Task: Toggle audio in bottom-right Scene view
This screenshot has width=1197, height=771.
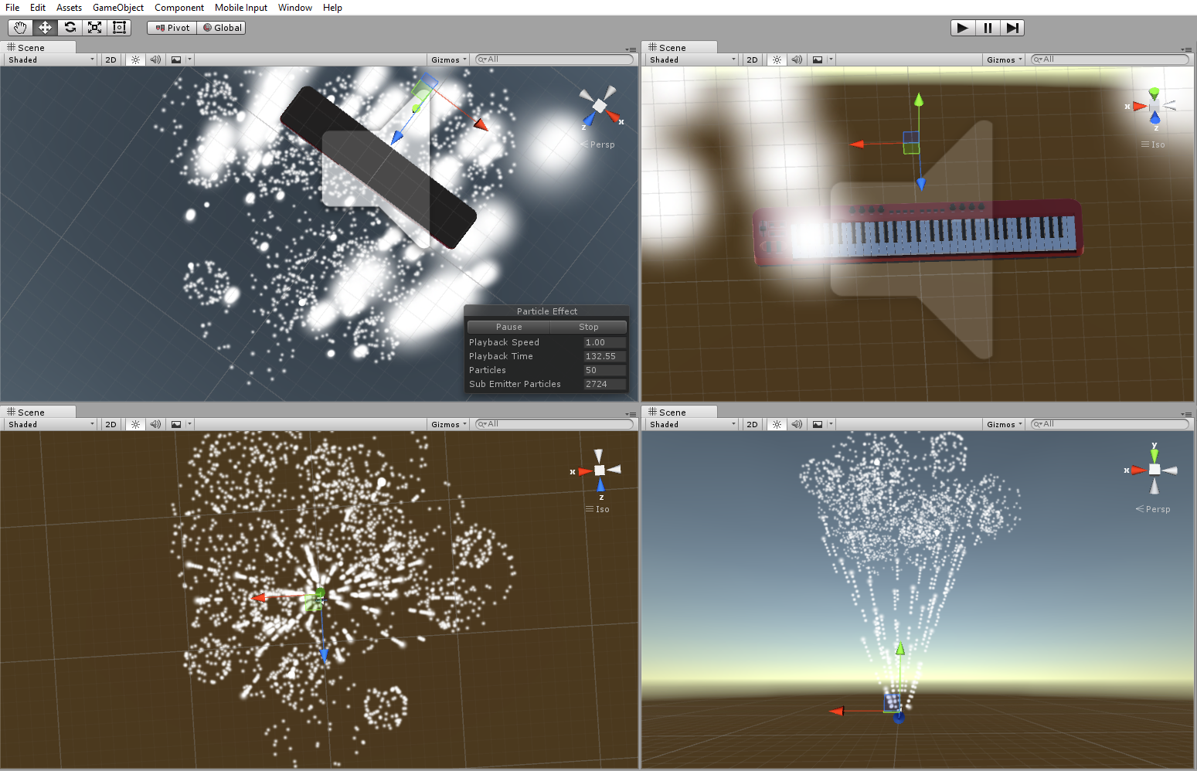Action: (797, 424)
